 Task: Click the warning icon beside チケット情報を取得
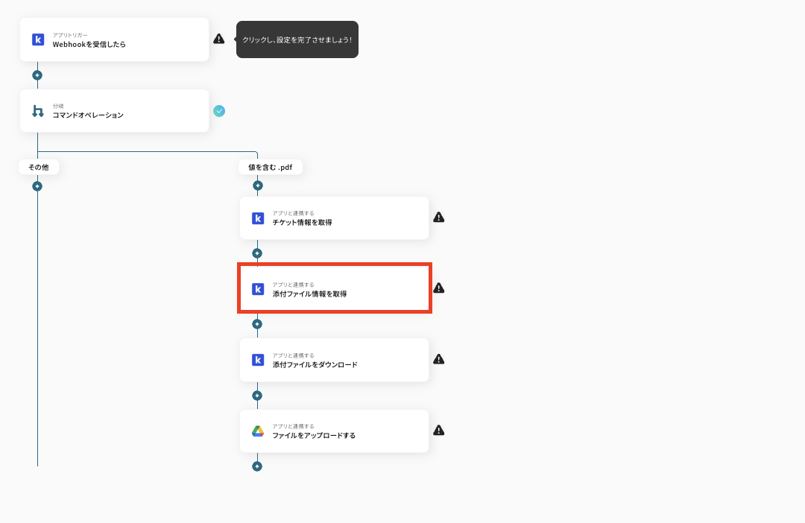click(x=438, y=218)
